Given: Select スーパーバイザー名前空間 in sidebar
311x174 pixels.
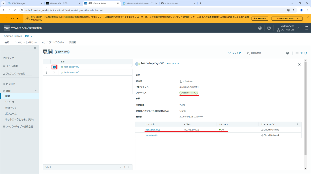Looking at the screenshot, I should pyautogui.click(x=19, y=127).
